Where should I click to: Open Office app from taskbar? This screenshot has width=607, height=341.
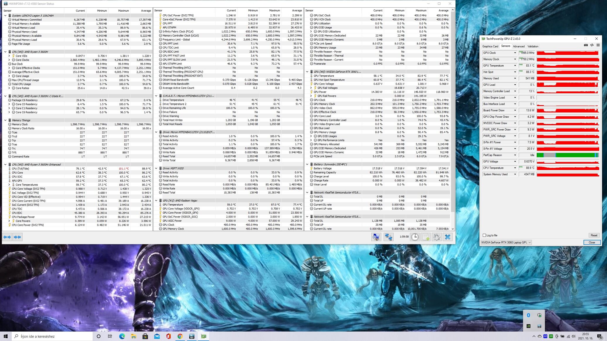168,336
